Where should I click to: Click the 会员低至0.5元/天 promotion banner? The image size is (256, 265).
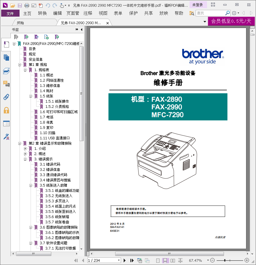tap(231, 21)
